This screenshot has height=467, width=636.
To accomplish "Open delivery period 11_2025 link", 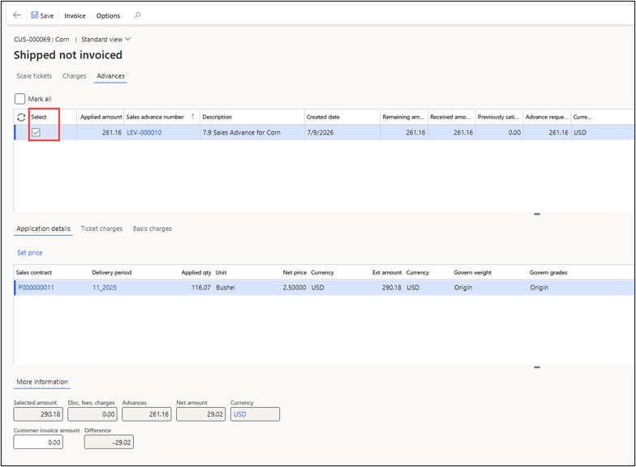I will (x=104, y=288).
